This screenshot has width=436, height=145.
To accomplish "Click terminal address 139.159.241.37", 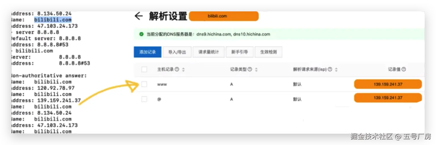I will pos(59,101).
